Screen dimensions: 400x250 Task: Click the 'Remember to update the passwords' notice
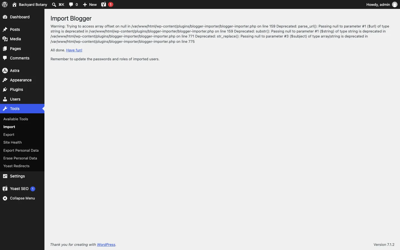click(x=105, y=59)
